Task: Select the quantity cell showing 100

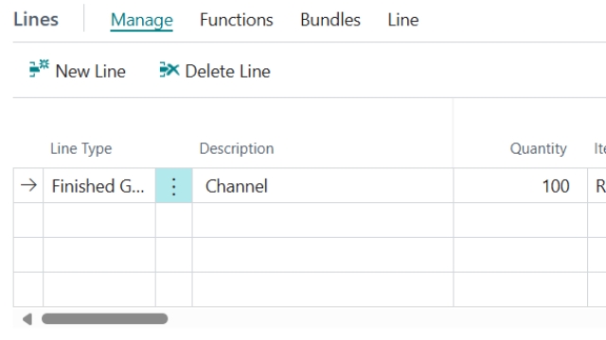Action: tap(520, 186)
